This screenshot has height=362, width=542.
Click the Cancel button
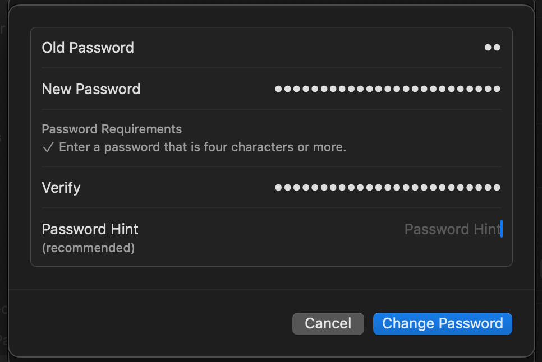[x=328, y=323]
